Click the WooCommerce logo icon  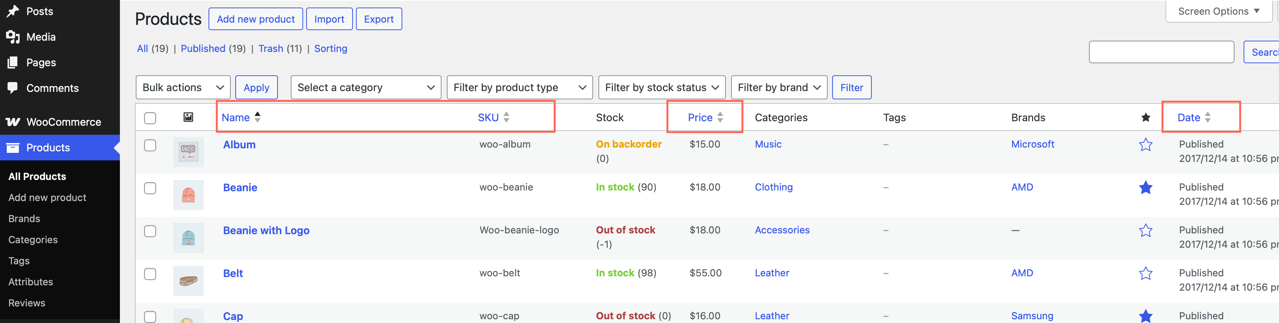tap(13, 122)
